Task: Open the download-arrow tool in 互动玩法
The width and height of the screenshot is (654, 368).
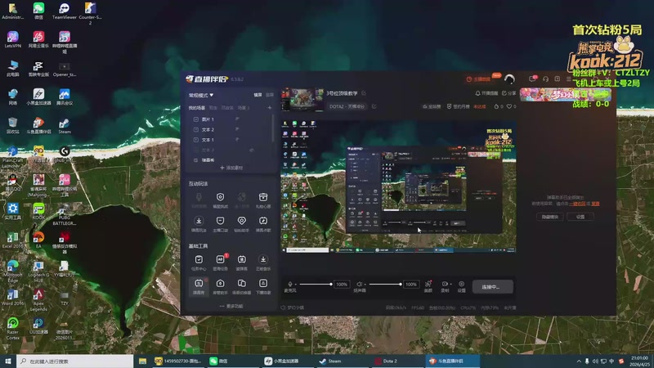Action: point(199,223)
